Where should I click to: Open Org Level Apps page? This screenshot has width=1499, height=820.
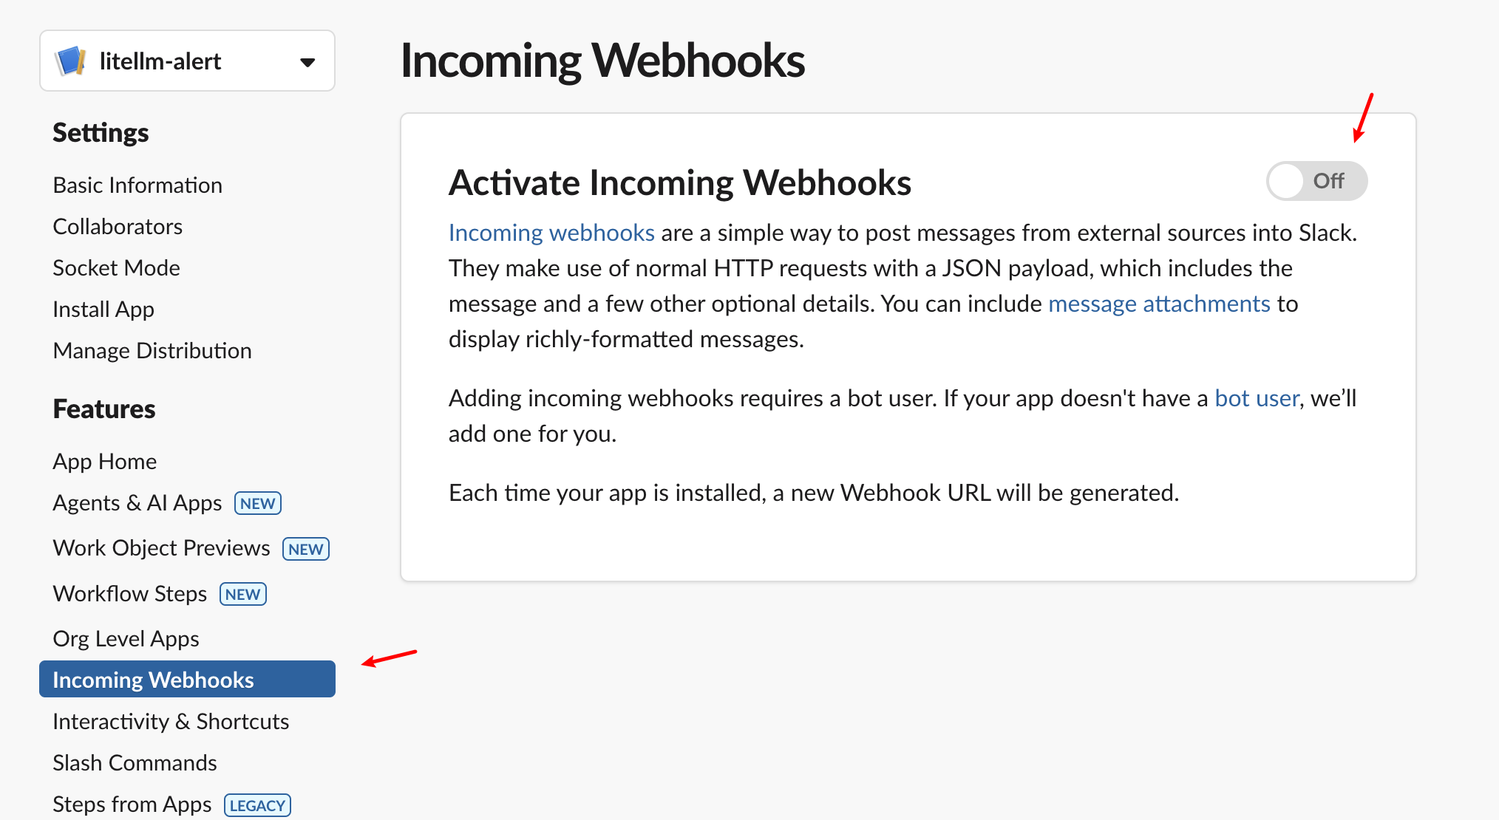pyautogui.click(x=126, y=638)
